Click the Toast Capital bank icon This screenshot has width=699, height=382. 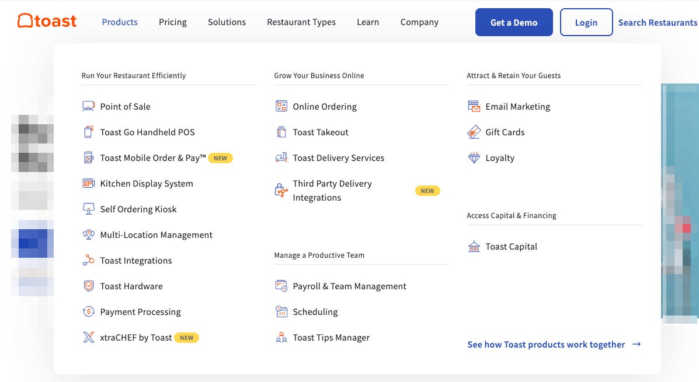(x=474, y=247)
